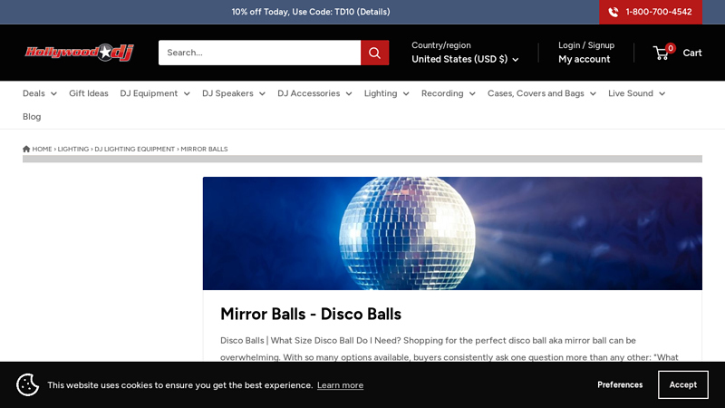This screenshot has width=725, height=408.
Task: Click the Mirror Balls - Disco Balls heading
Action: point(311,314)
